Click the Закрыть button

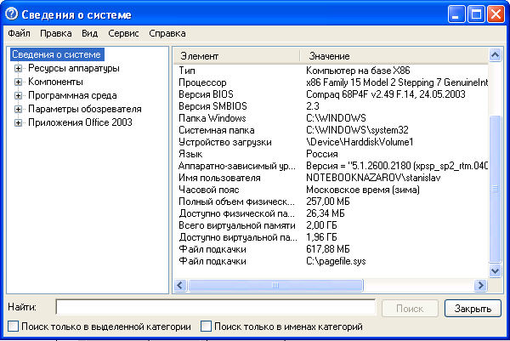tap(473, 308)
